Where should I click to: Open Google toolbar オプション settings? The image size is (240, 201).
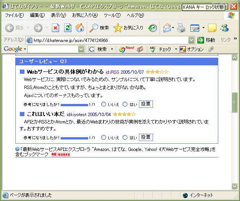192,49
